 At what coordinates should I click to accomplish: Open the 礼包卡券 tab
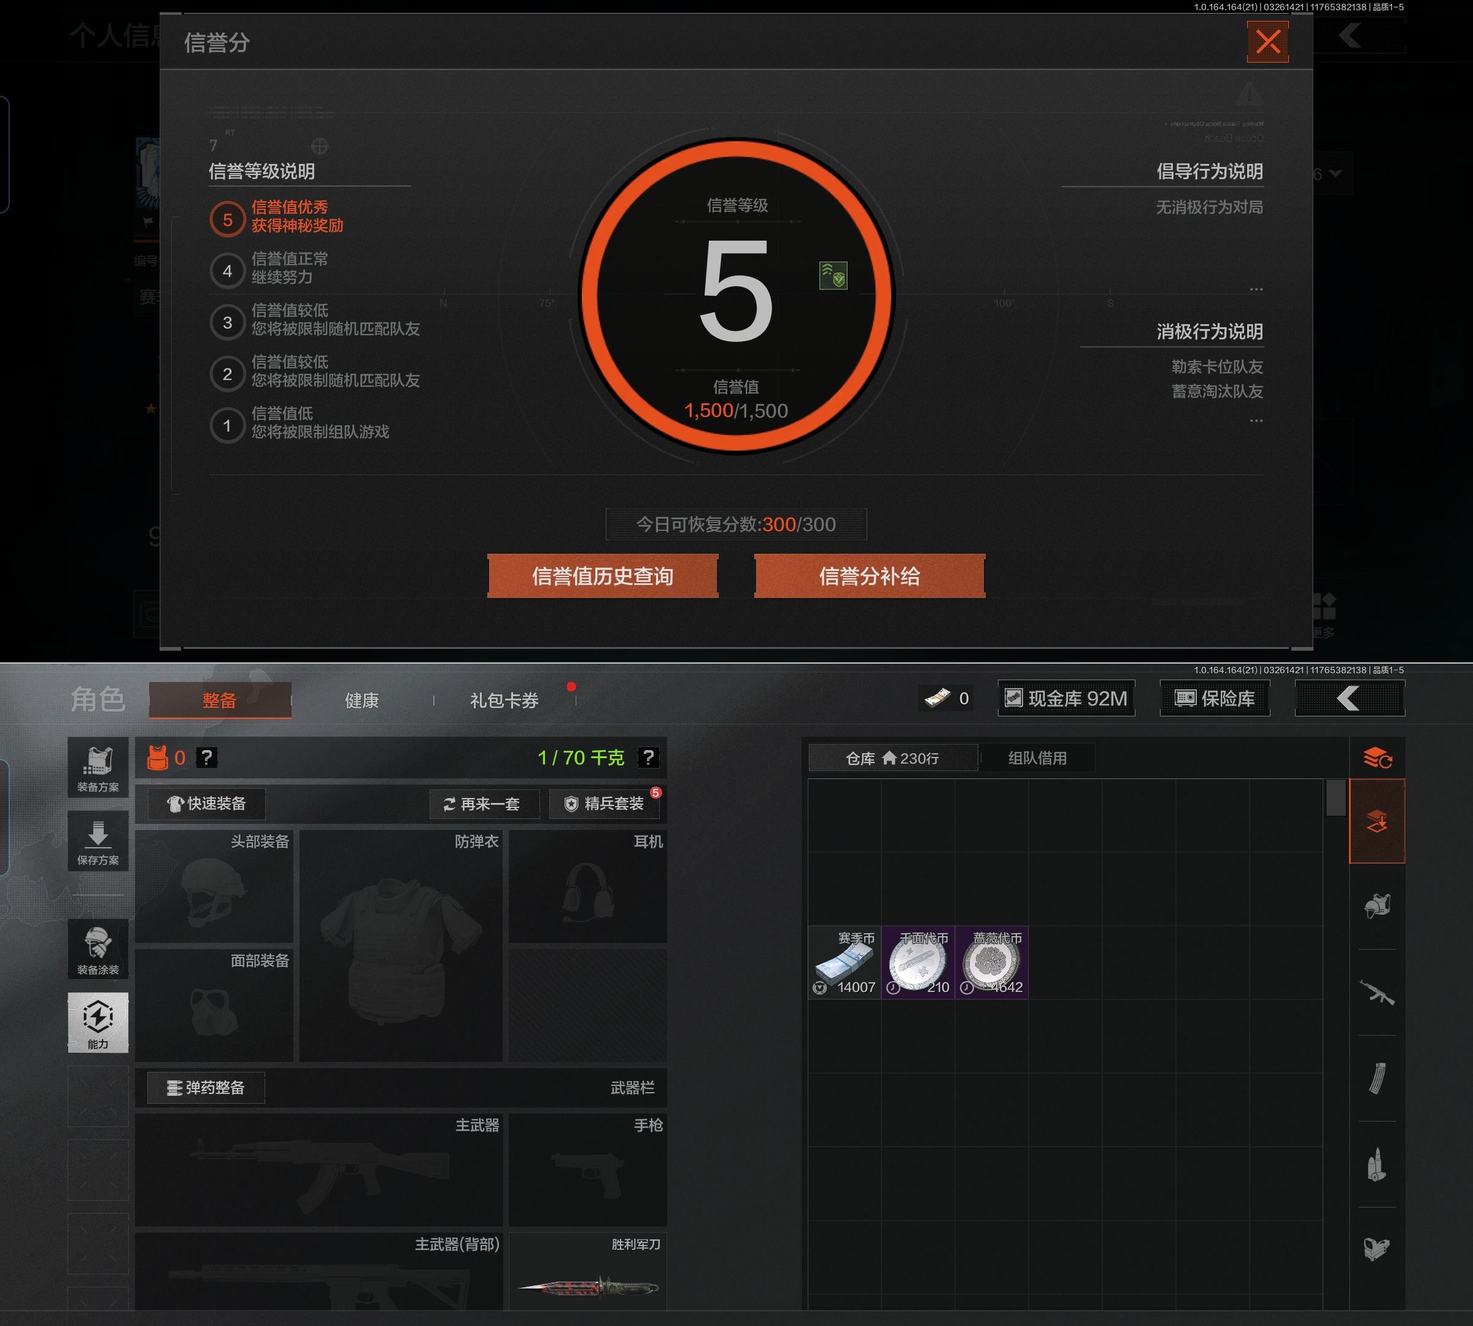pyautogui.click(x=504, y=700)
